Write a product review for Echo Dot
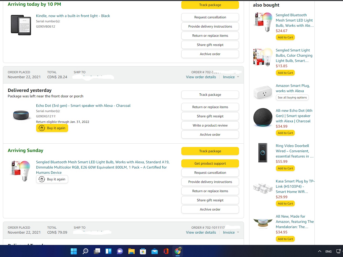Image resolution: width=343 pixels, height=257 pixels. [x=210, y=125]
